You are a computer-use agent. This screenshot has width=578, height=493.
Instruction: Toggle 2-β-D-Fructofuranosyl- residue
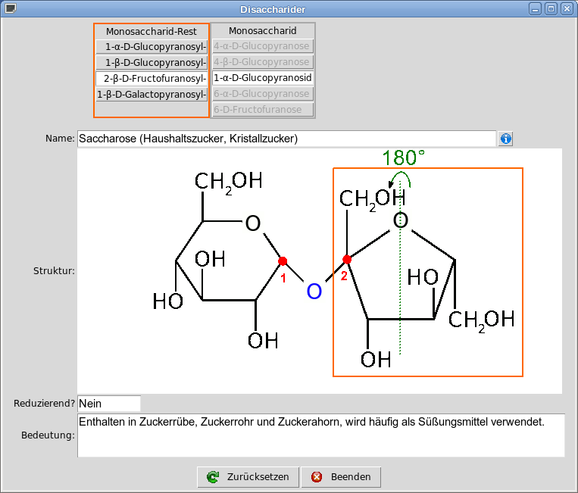(152, 78)
